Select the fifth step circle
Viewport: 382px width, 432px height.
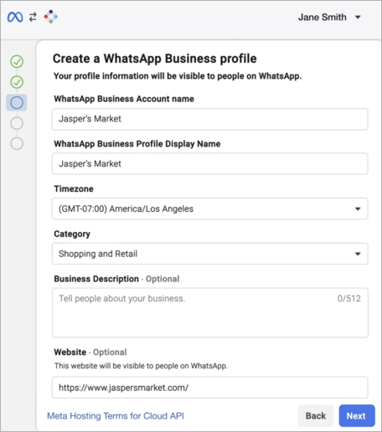coord(17,144)
